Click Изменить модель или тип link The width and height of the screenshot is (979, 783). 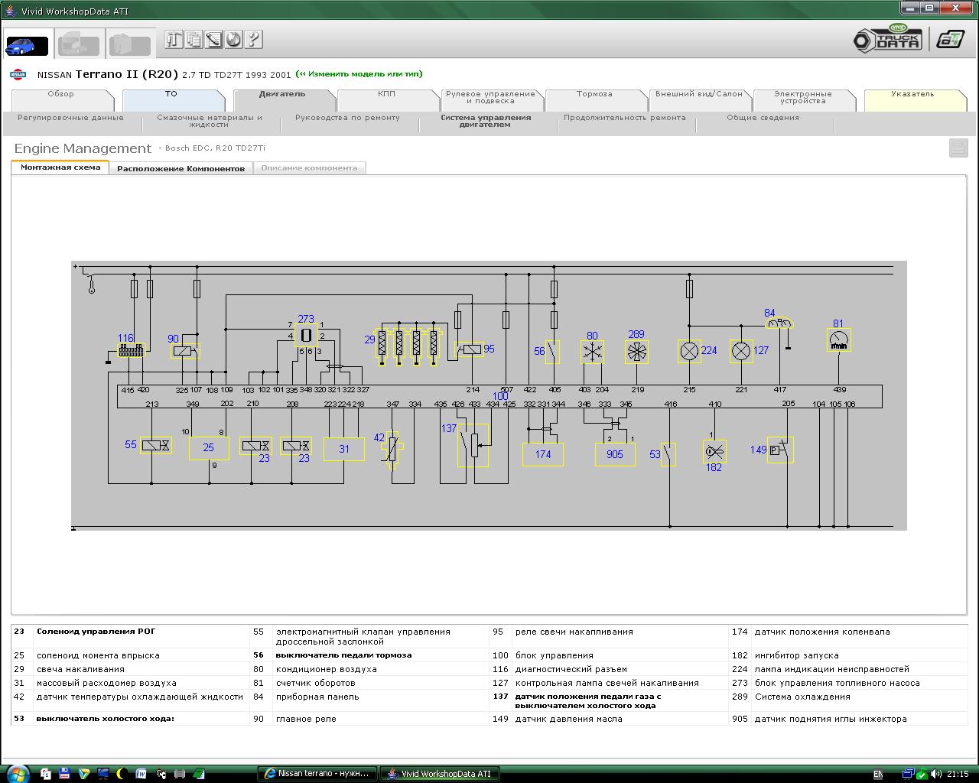359,74
